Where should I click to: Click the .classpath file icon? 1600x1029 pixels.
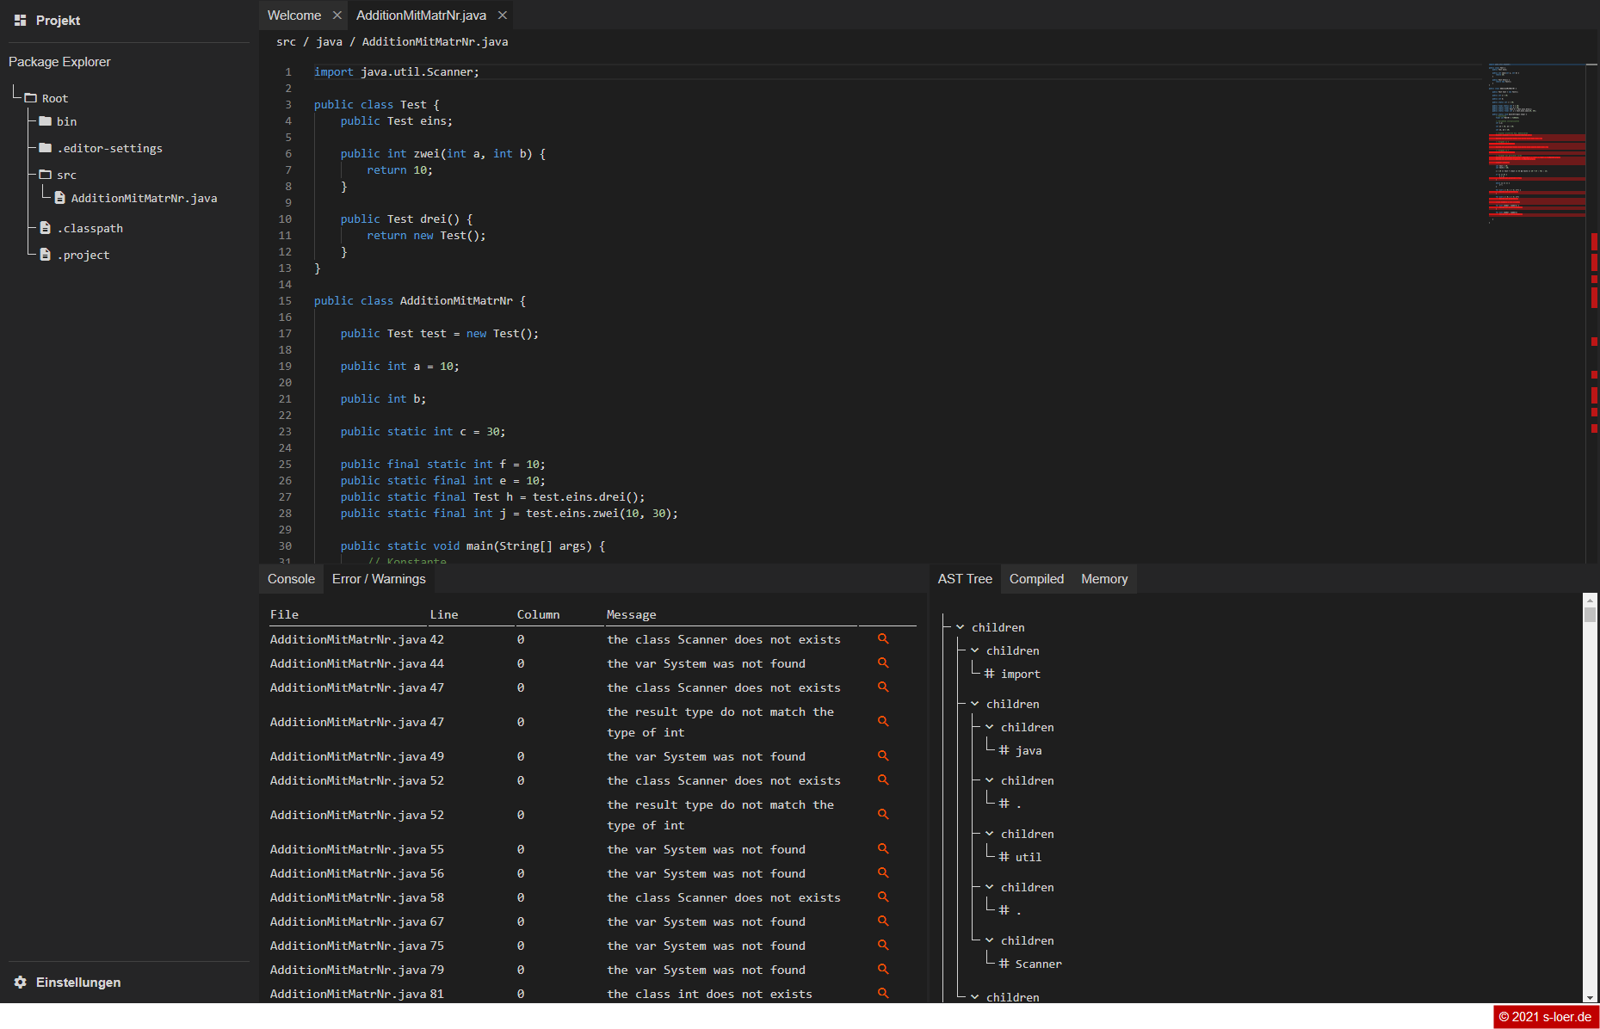click(46, 228)
